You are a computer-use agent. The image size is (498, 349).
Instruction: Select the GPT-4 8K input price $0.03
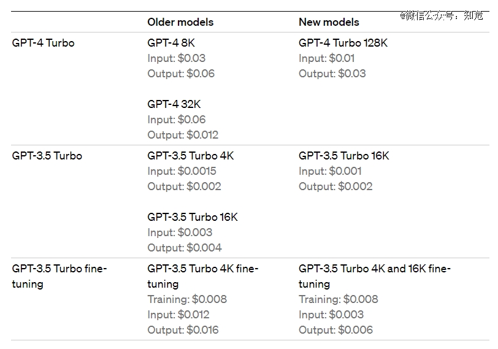pyautogui.click(x=191, y=58)
